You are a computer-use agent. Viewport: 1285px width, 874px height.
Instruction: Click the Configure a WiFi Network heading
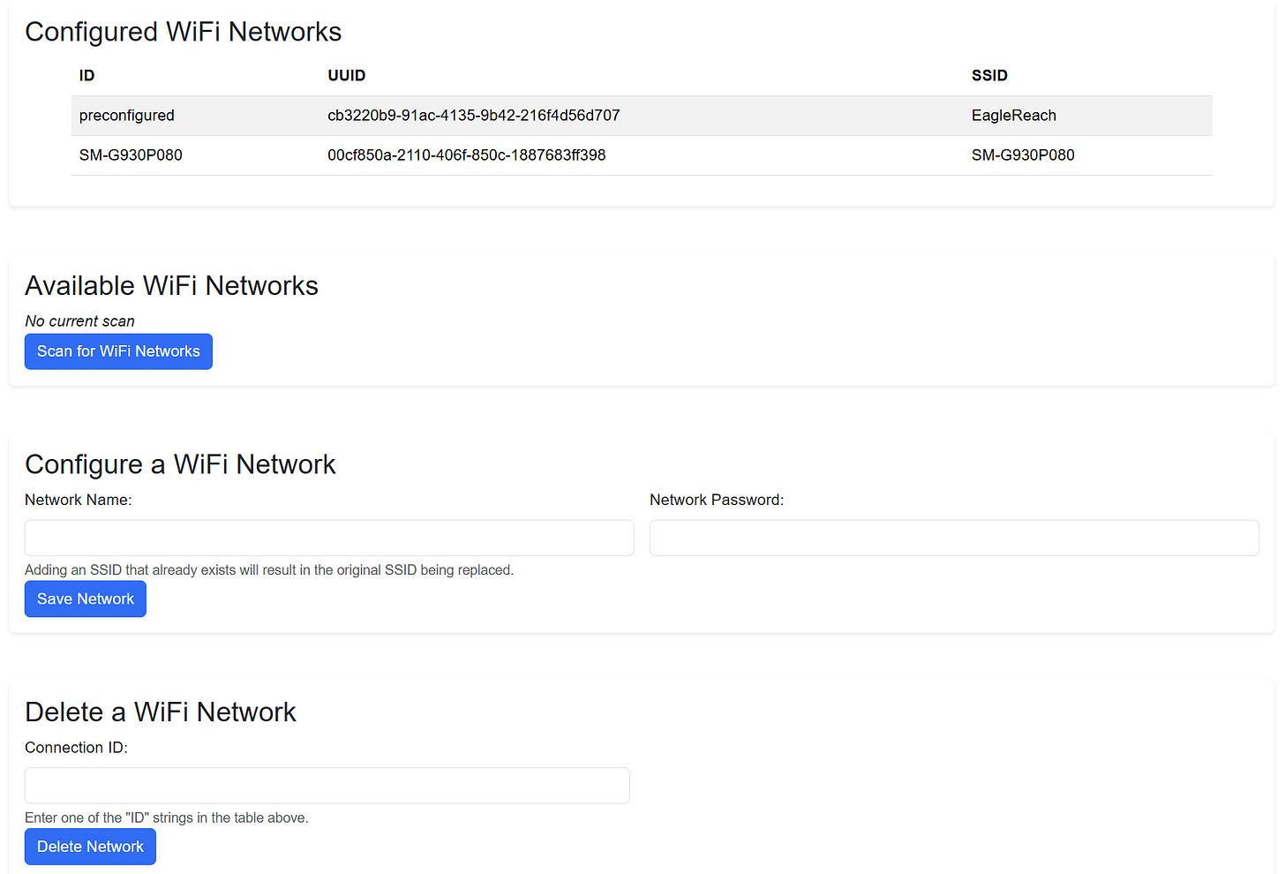pyautogui.click(x=180, y=463)
